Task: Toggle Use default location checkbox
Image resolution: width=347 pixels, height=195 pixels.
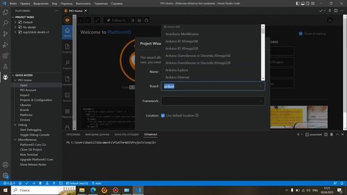Action: coord(163,115)
